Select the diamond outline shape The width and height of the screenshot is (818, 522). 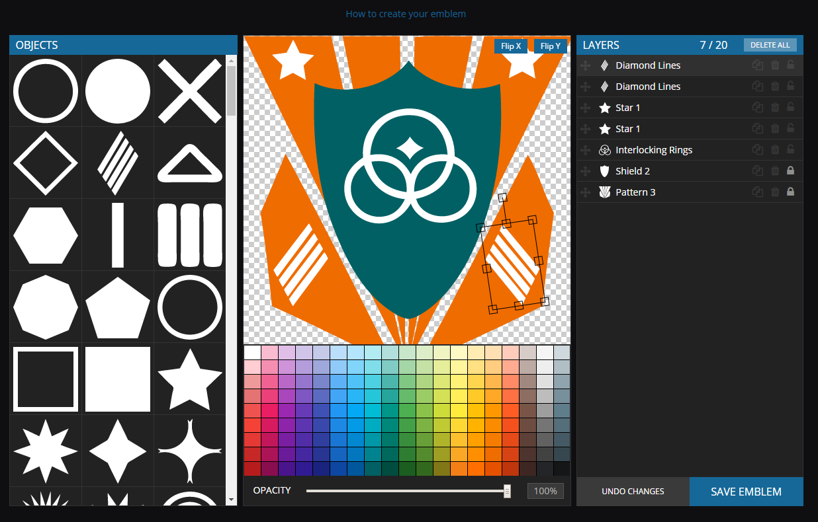(45, 163)
